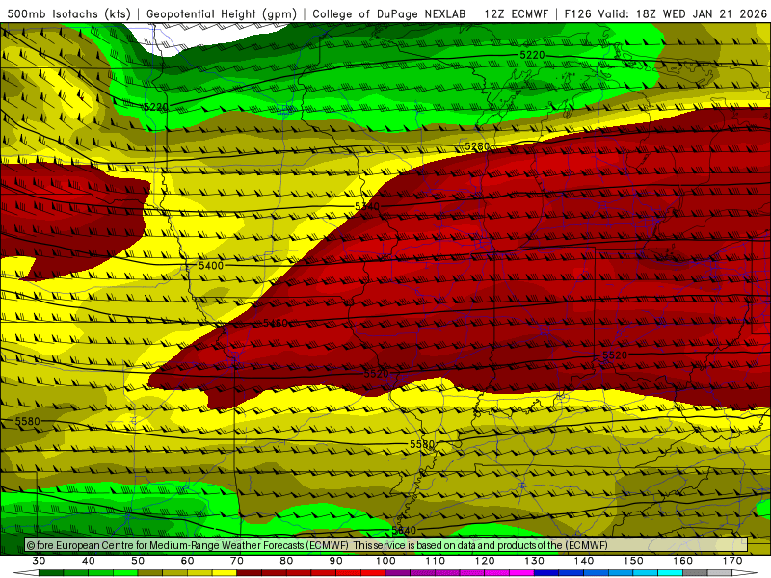Click the 170 kts color scale label
This screenshot has width=771, height=578.
coord(732,561)
